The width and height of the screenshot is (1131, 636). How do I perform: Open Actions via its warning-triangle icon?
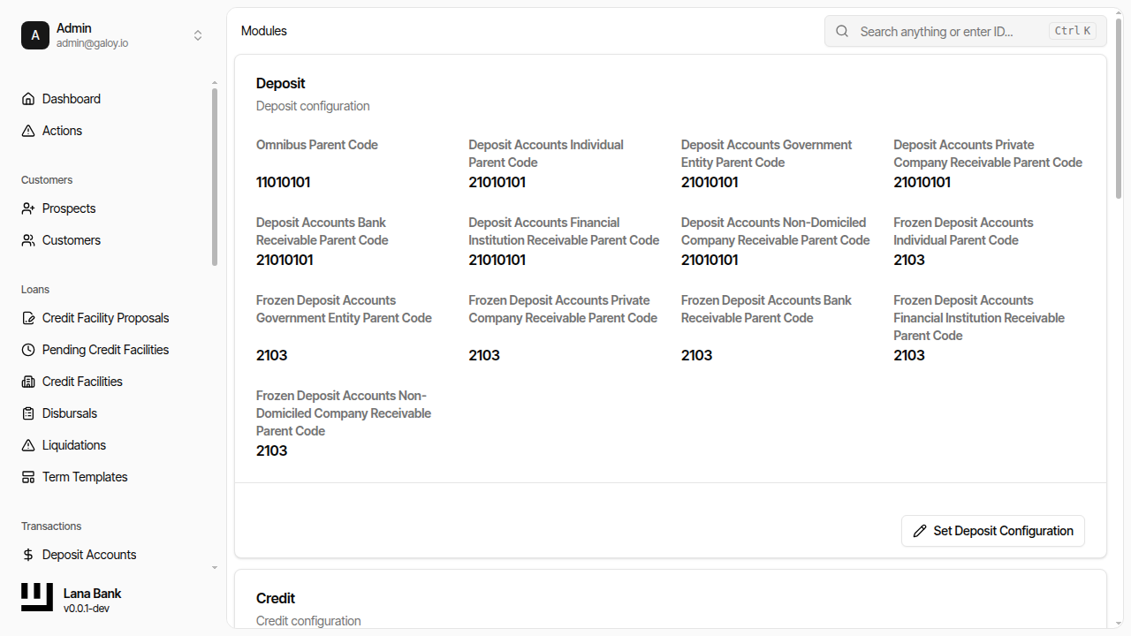pos(27,130)
